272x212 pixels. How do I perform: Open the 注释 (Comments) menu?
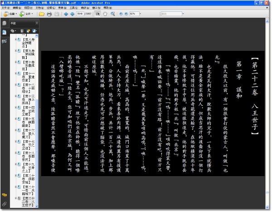click(51, 8)
